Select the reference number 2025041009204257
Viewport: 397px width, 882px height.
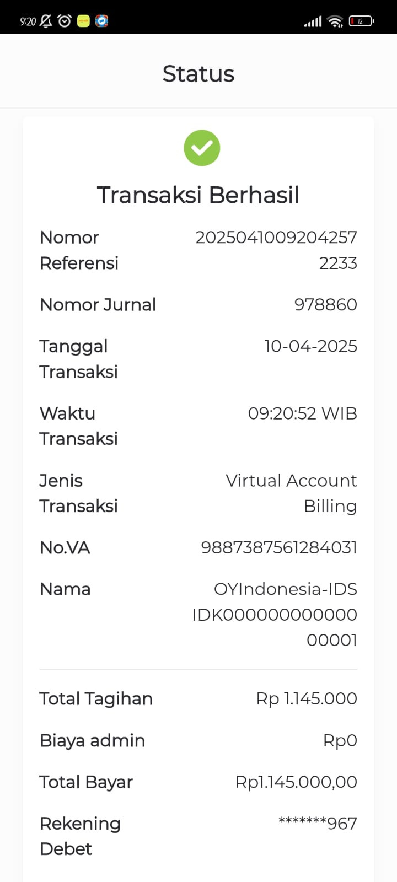(x=276, y=238)
